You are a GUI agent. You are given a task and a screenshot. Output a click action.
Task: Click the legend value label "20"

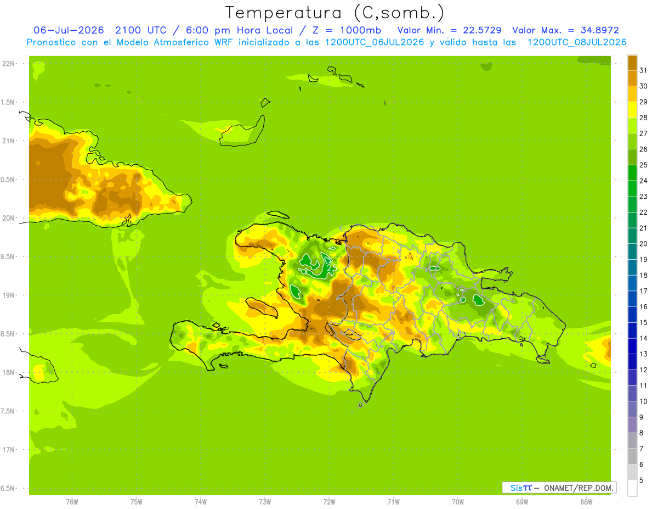tap(643, 244)
